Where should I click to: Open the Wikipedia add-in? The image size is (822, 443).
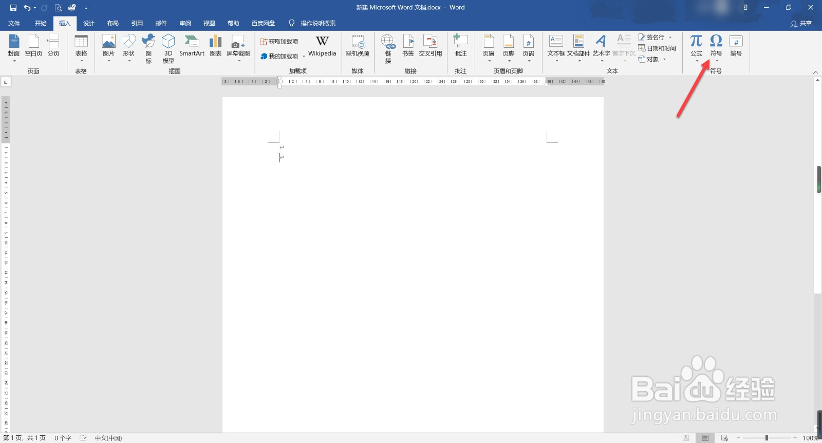click(x=322, y=45)
